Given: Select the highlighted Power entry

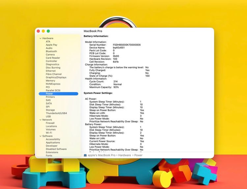Looking at the screenshot, I should [58, 94].
